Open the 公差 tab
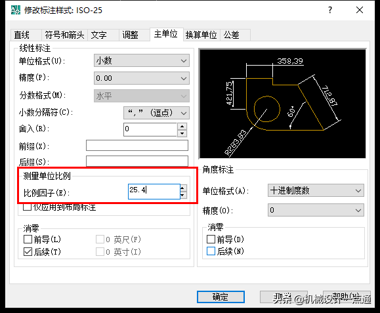 [x=235, y=35]
